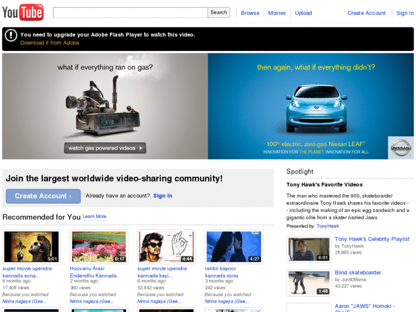Viewport: 416px width, 312px height.
Task: Open the Tony Hawk's Celebrity Playlist 4:01 thumbnail
Action: coord(309,250)
